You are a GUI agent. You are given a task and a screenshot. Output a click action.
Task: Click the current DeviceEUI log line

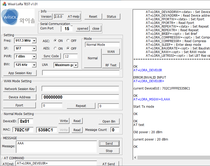tap(162, 88)
